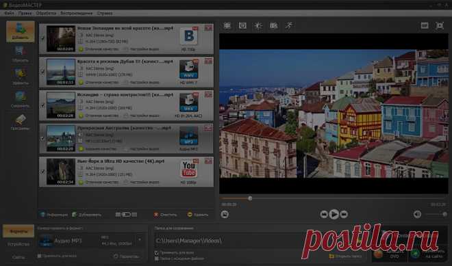
Task: Open the Эффекты sidebar tool
Action: (20, 77)
